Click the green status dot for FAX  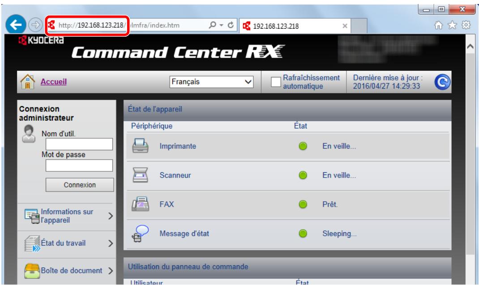[303, 204]
